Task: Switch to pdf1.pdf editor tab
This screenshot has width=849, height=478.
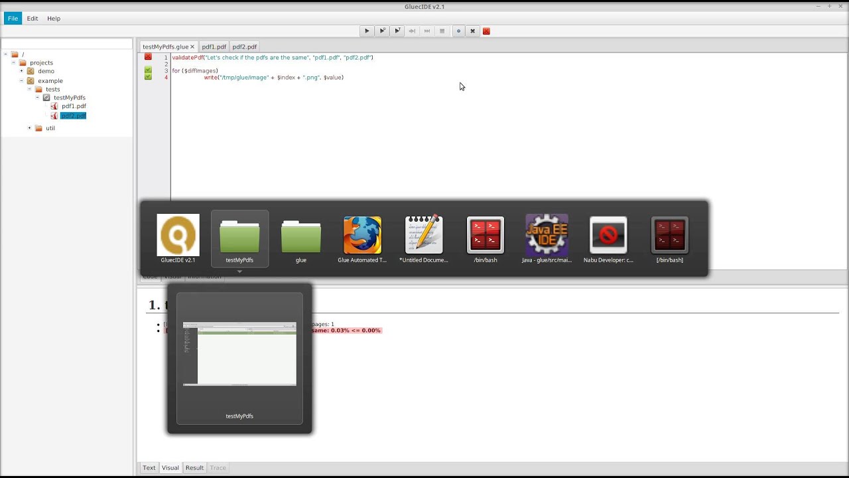Action: [214, 47]
